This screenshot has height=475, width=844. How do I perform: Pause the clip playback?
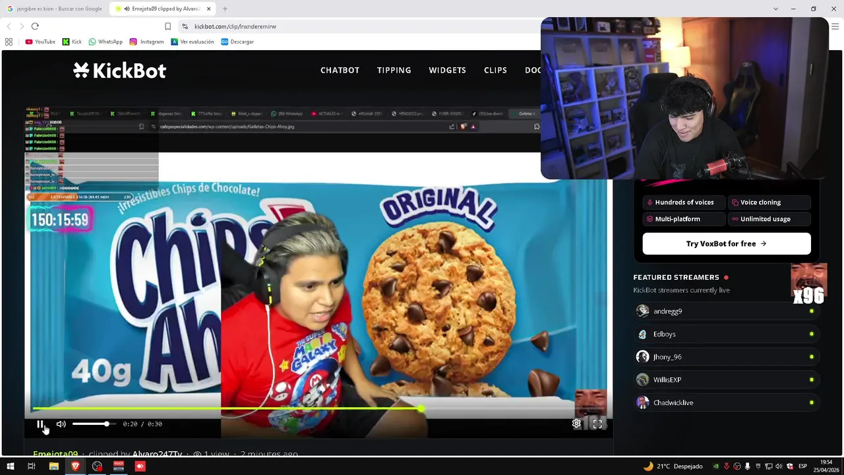click(x=40, y=424)
